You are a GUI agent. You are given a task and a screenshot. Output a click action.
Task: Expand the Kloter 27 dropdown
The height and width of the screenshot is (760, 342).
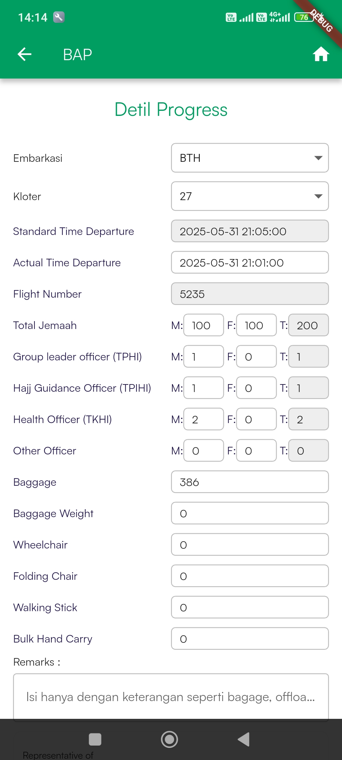(250, 196)
